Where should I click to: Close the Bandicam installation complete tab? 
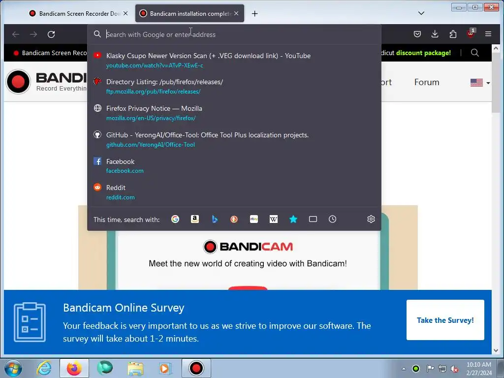click(x=236, y=13)
